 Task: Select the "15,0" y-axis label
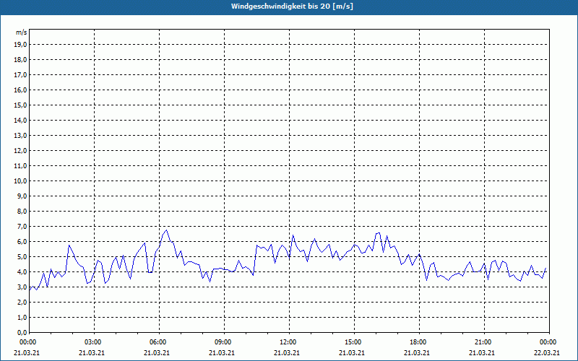coord(20,105)
